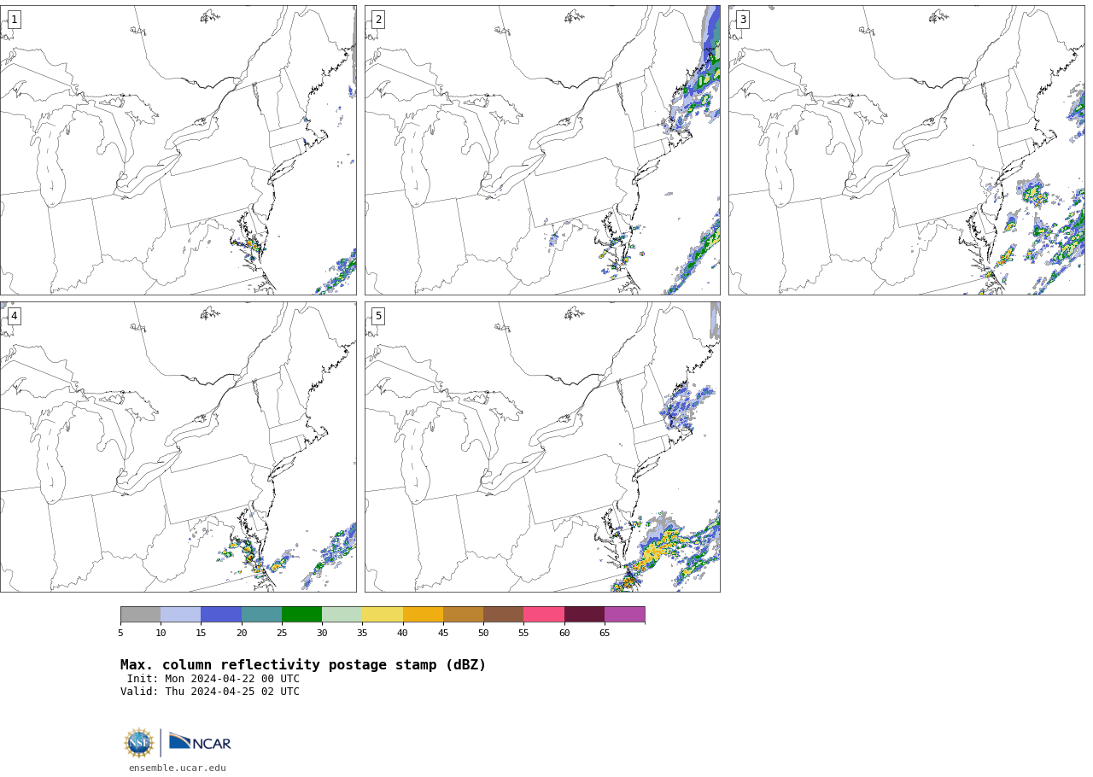This screenshot has height=777, width=1093.
Task: Open ensemble member 5 reflectivity map
Action: pyautogui.click(x=542, y=447)
